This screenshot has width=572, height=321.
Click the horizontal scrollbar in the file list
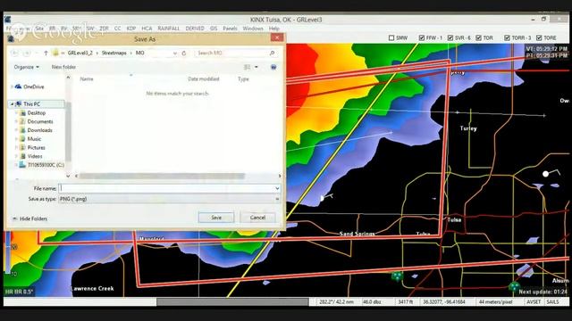coord(162,177)
